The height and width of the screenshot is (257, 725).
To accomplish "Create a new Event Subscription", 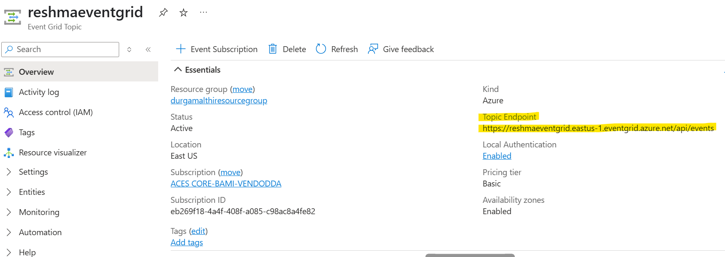I will 216,49.
